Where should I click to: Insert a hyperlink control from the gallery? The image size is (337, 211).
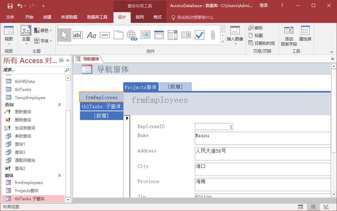tap(132, 35)
